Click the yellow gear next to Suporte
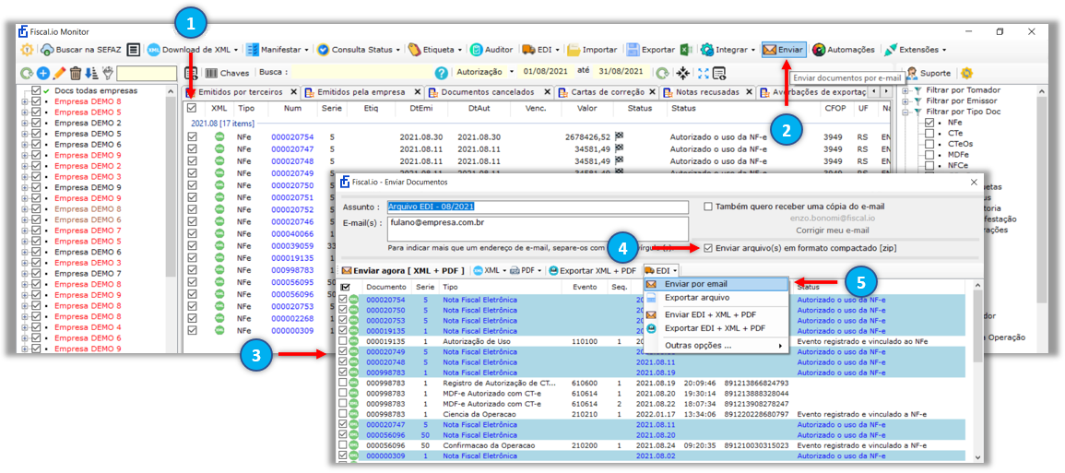This screenshot has width=1065, height=473. [966, 72]
